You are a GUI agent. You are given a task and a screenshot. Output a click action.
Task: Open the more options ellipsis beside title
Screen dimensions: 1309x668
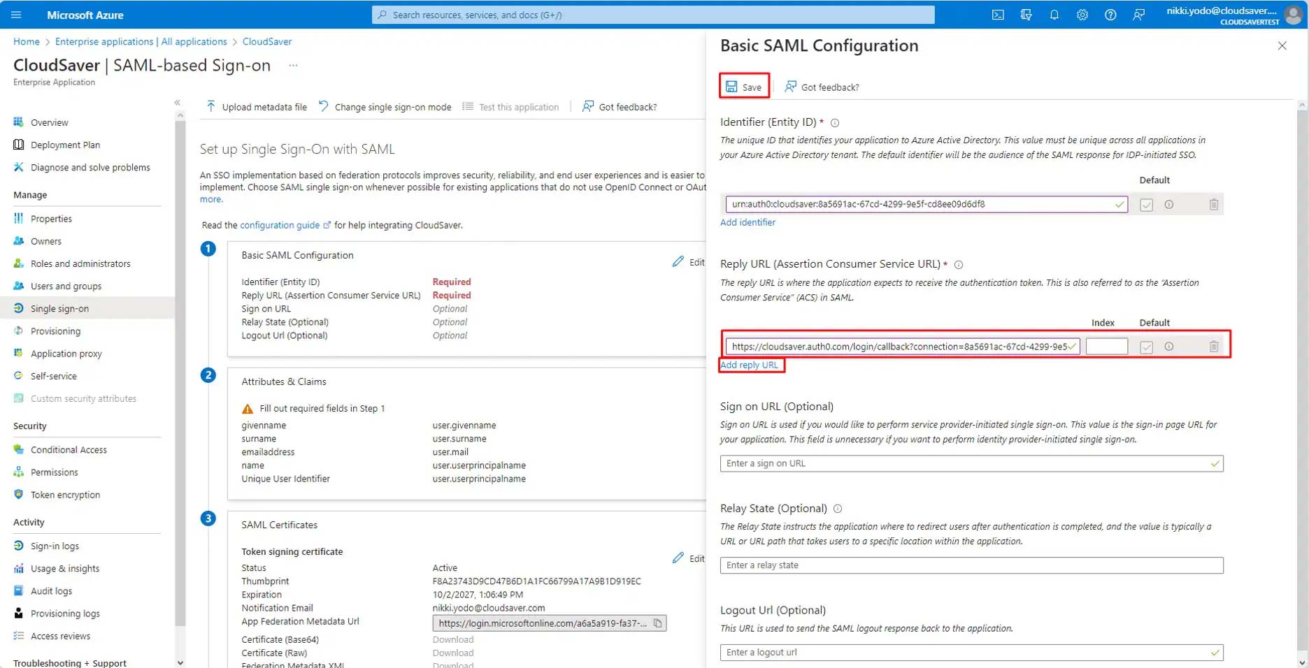click(x=293, y=66)
